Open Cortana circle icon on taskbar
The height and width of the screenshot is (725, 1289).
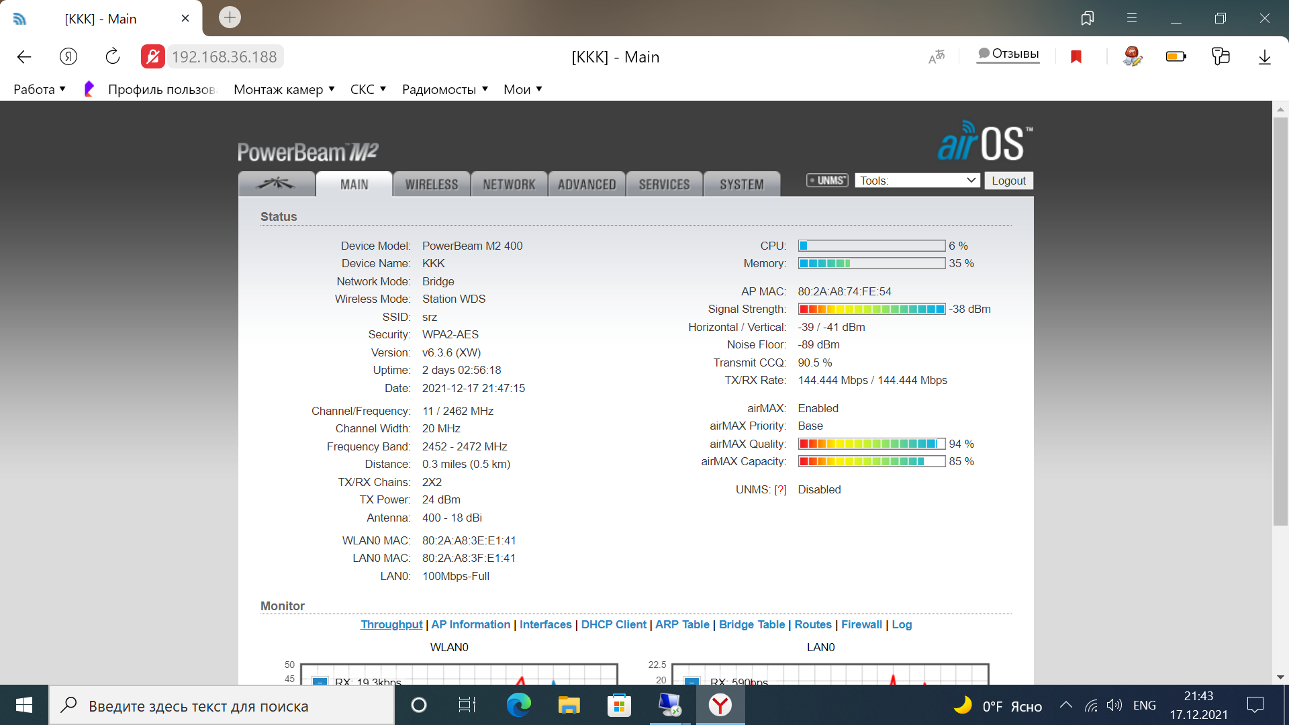click(x=419, y=705)
